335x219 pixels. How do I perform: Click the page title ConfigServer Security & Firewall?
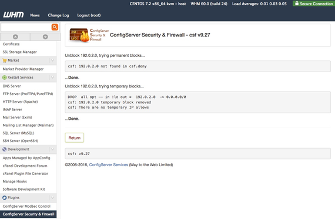(x=160, y=35)
